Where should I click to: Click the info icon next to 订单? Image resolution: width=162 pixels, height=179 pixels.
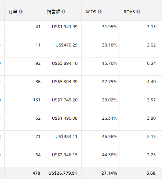pos(20,12)
